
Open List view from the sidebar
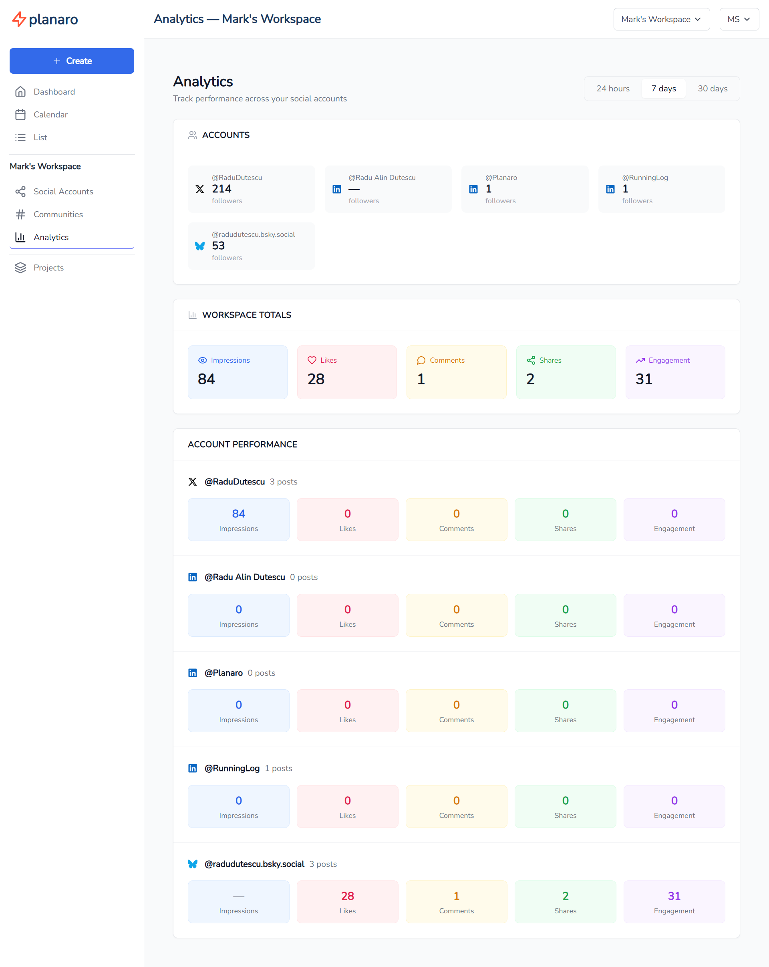coord(72,137)
